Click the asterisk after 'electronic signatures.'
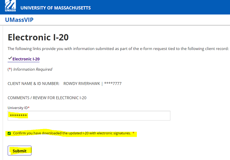Viewport: 230px width, 160px height. pyautogui.click(x=133, y=133)
